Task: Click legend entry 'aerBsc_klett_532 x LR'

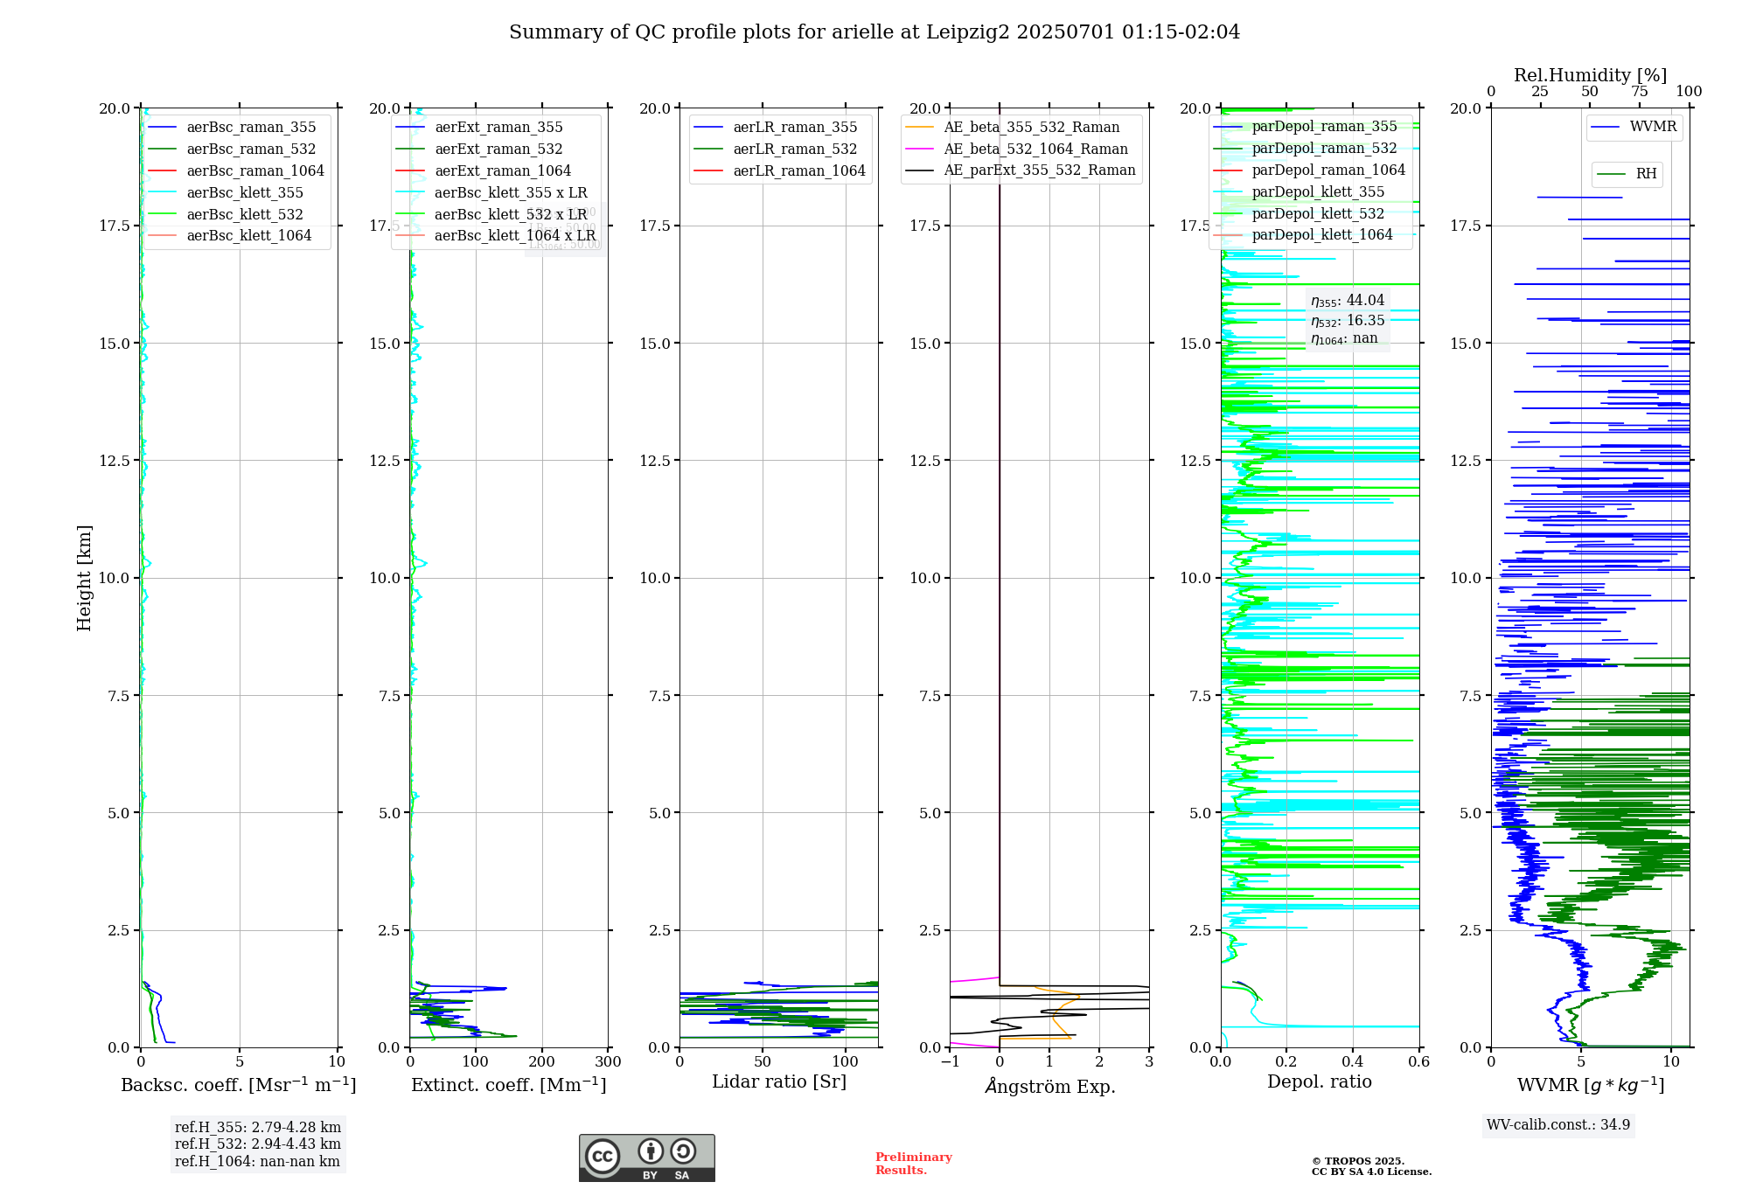Action: (512, 215)
